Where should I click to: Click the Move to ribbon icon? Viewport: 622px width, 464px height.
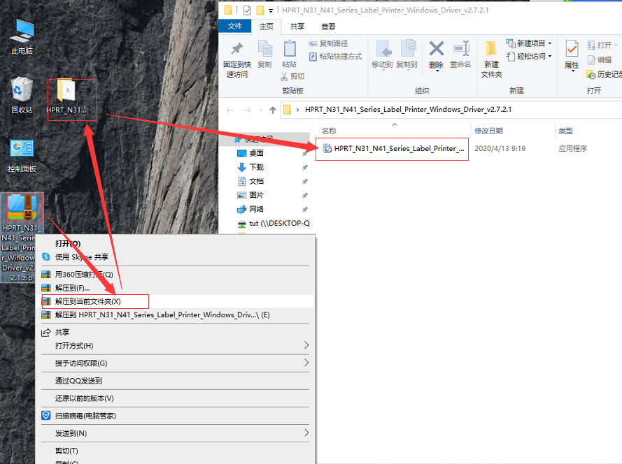click(383, 48)
